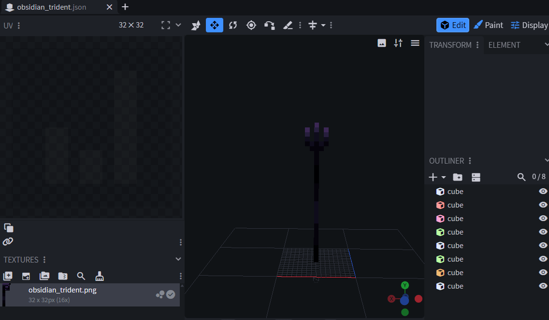This screenshot has height=320, width=549.
Task: Open the Transform panel three-dot menu
Action: click(477, 45)
